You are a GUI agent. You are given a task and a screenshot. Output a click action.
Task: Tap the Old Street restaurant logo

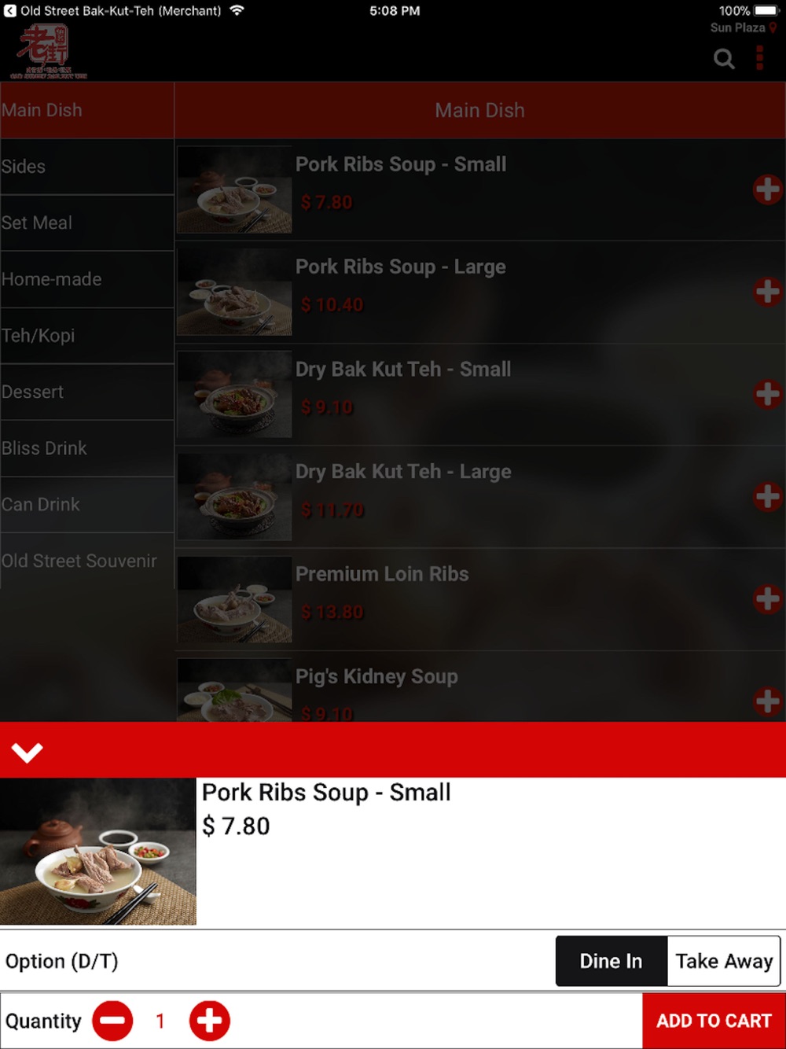[x=49, y=52]
